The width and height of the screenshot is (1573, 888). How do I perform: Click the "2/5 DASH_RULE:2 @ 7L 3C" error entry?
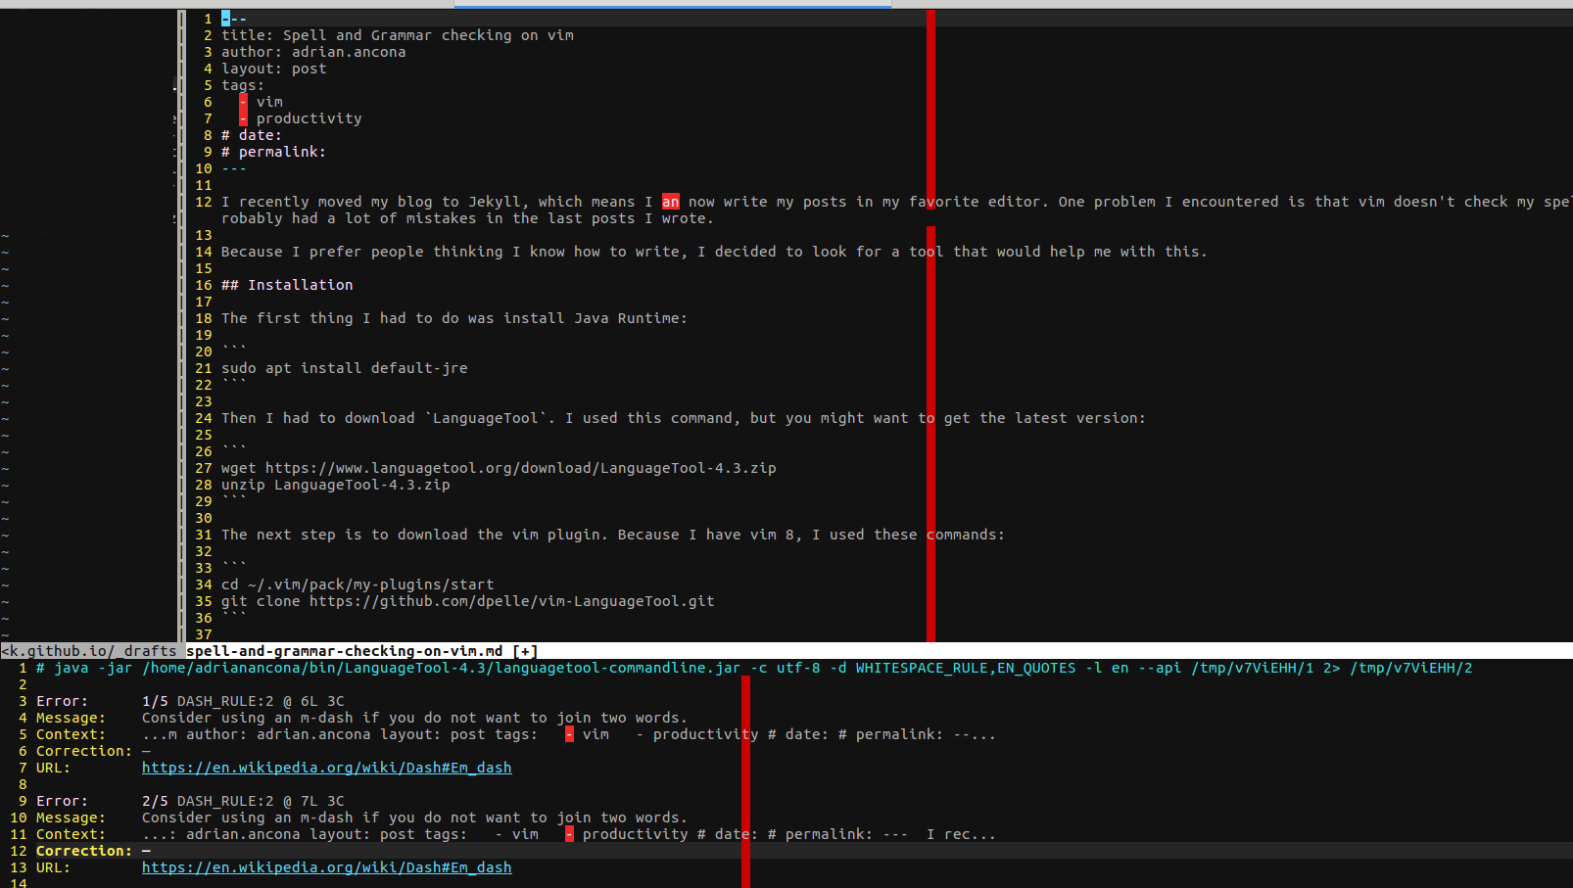(x=243, y=801)
